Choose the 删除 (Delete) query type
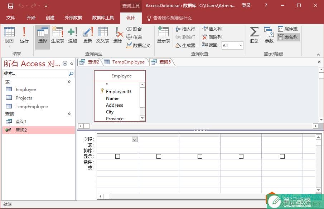Screen dimensions: 324x209 coord(118,35)
